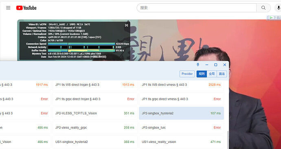281x149 pixels.
Task: Close the stats for nerds overlay
Action: coord(126,25)
